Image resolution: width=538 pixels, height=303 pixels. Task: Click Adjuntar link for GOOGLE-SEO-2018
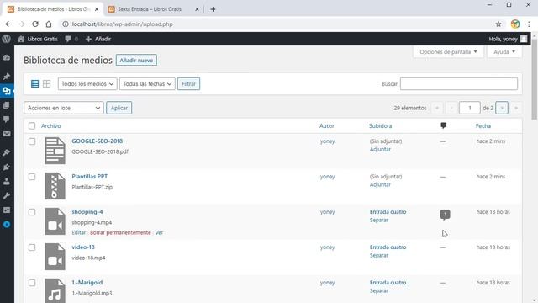[380, 150]
